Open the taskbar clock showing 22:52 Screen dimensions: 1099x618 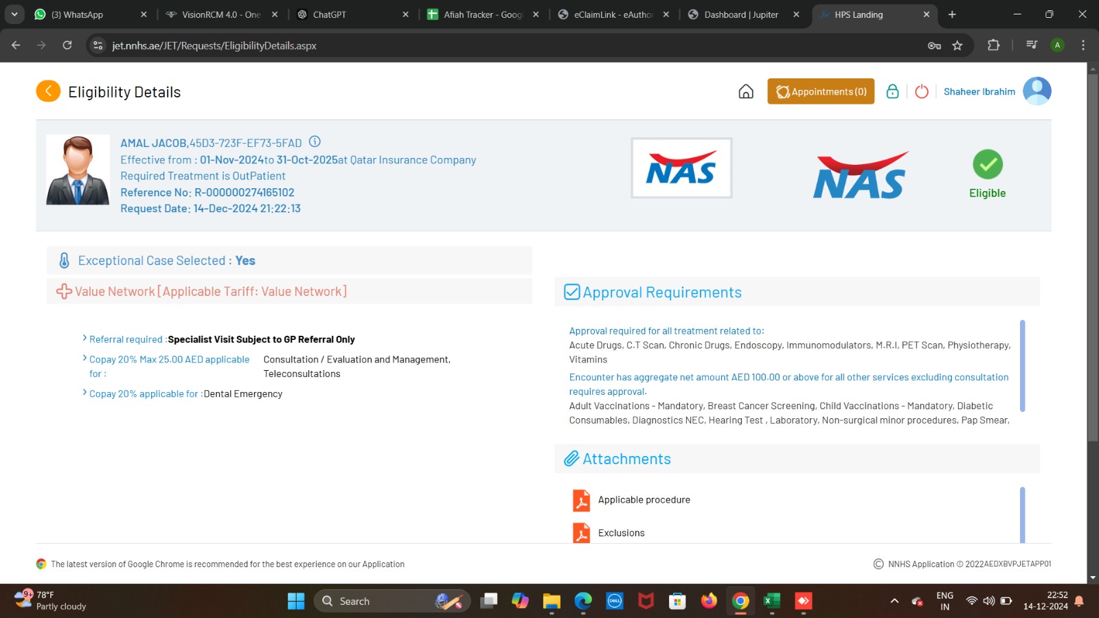[x=1045, y=601]
